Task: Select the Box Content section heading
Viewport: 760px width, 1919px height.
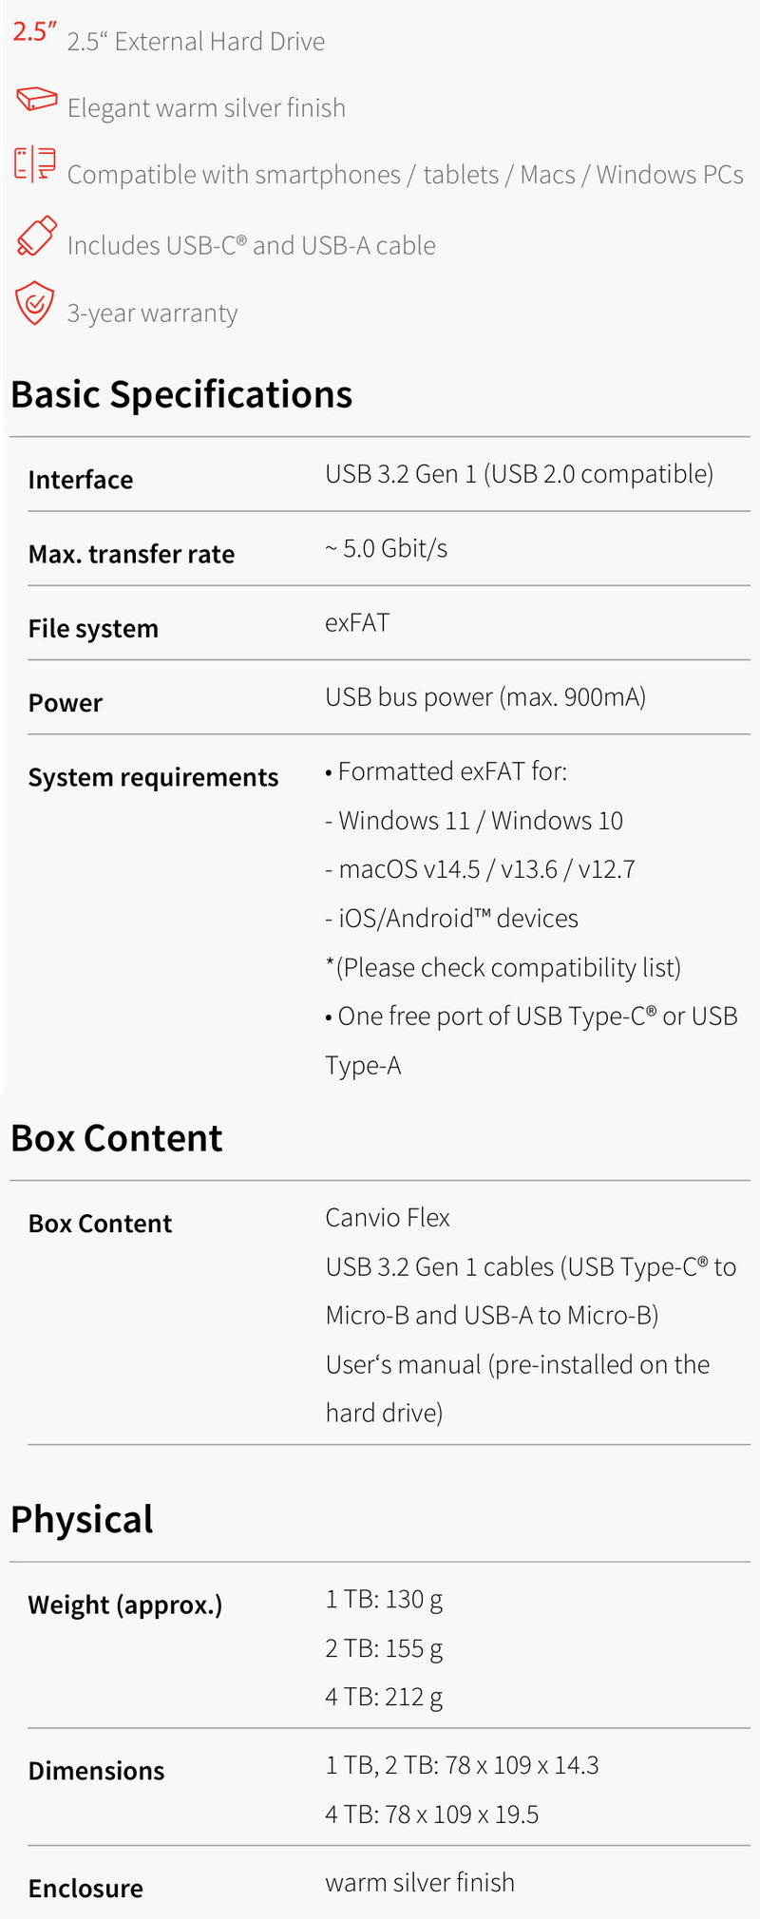Action: click(x=117, y=1138)
